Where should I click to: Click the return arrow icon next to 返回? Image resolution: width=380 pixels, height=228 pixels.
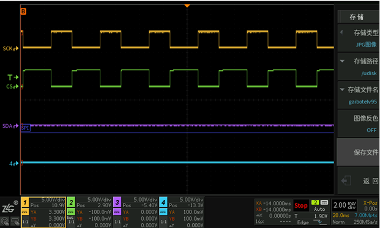click(346, 181)
